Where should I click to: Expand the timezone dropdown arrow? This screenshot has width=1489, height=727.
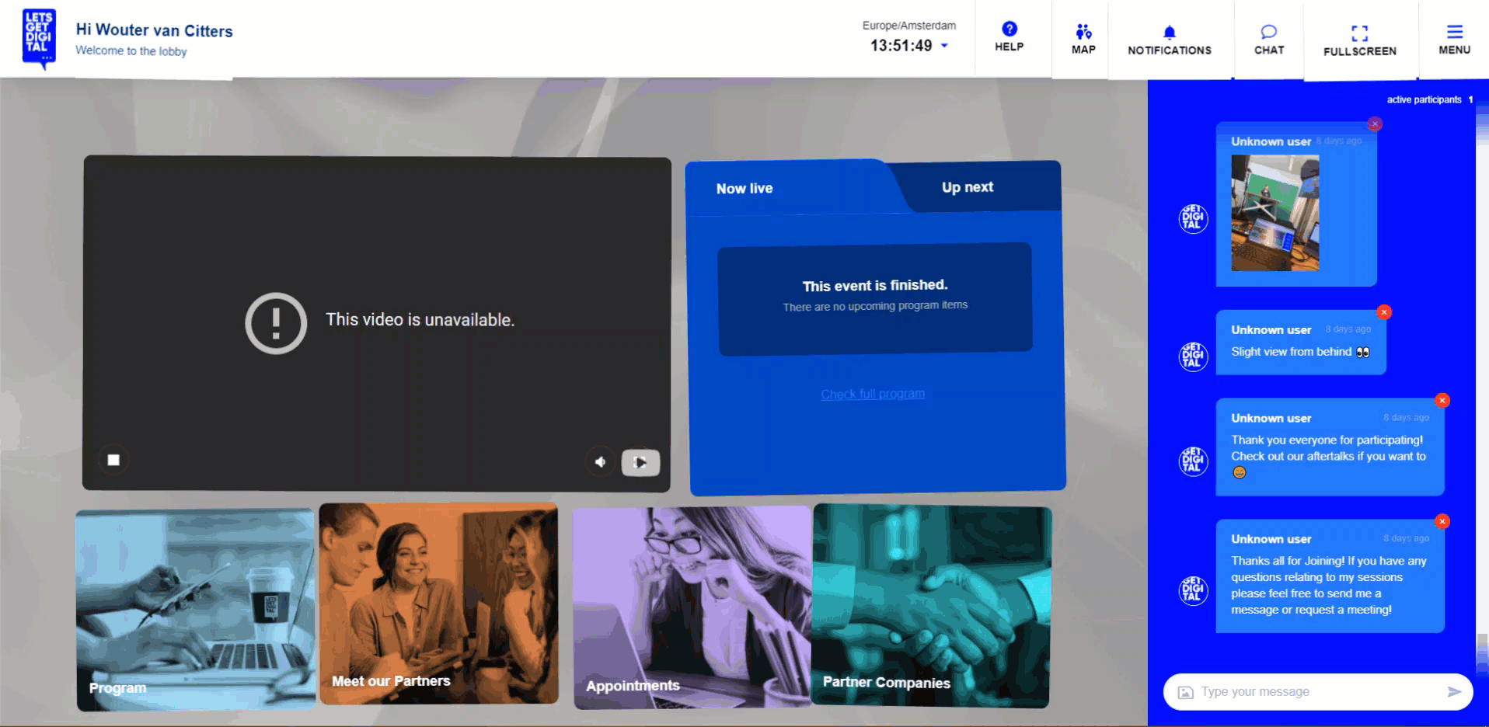[x=944, y=46]
